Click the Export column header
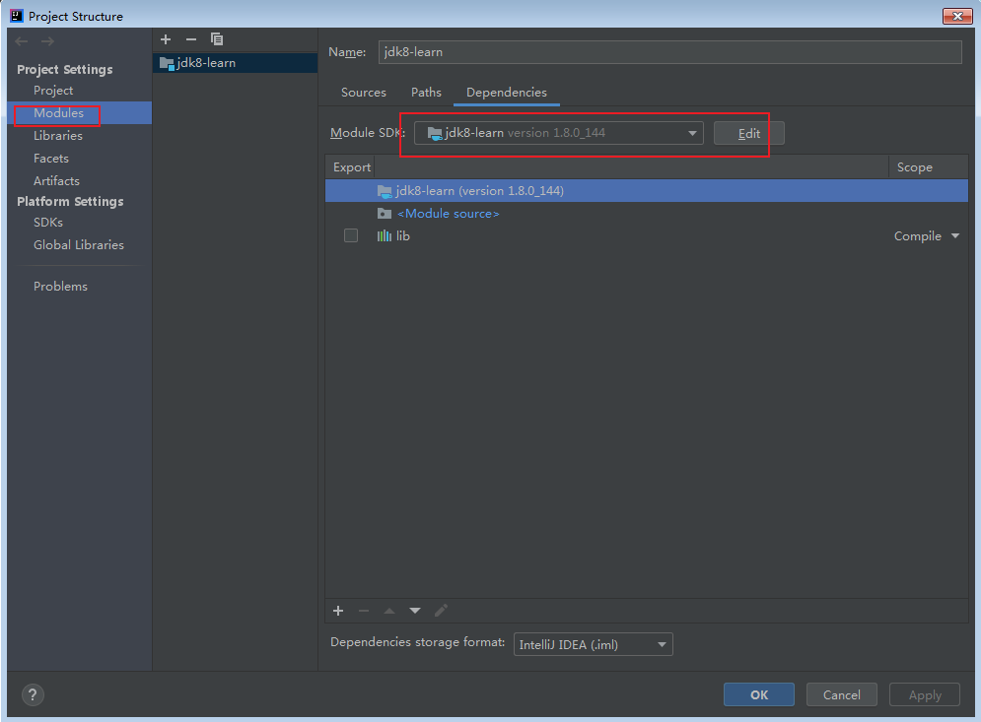The width and height of the screenshot is (981, 722). click(x=352, y=166)
